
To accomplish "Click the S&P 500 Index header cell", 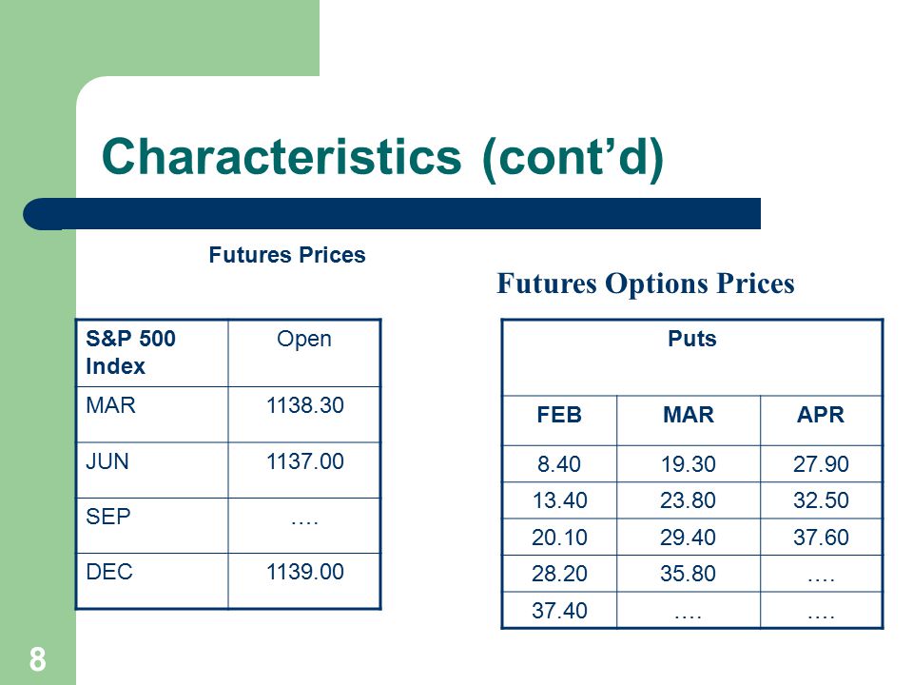I will coord(152,352).
